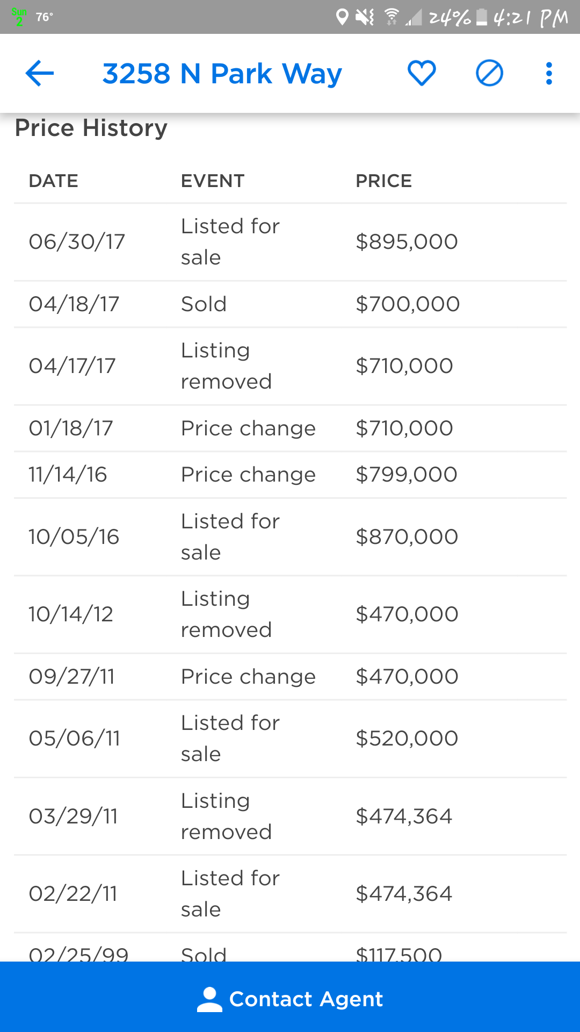The height and width of the screenshot is (1032, 580).
Task: Tap the muted vibrate status icon
Action: [x=365, y=17]
